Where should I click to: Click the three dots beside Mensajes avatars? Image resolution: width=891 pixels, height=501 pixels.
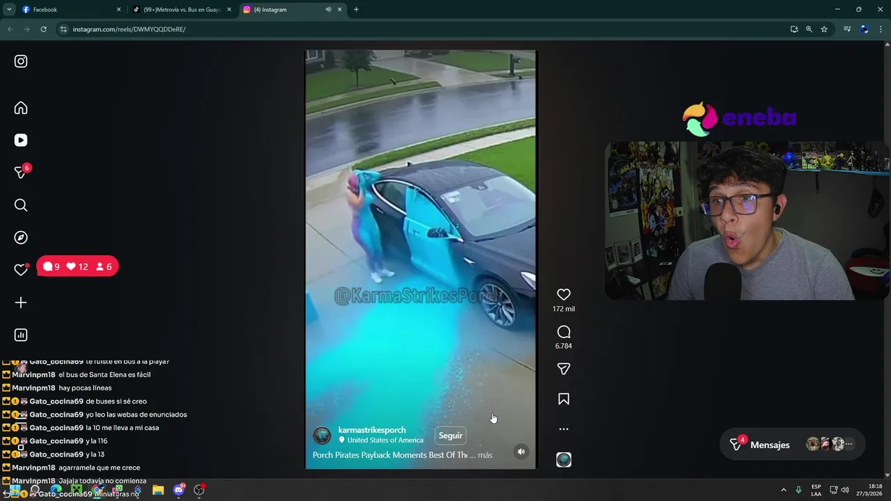click(849, 444)
